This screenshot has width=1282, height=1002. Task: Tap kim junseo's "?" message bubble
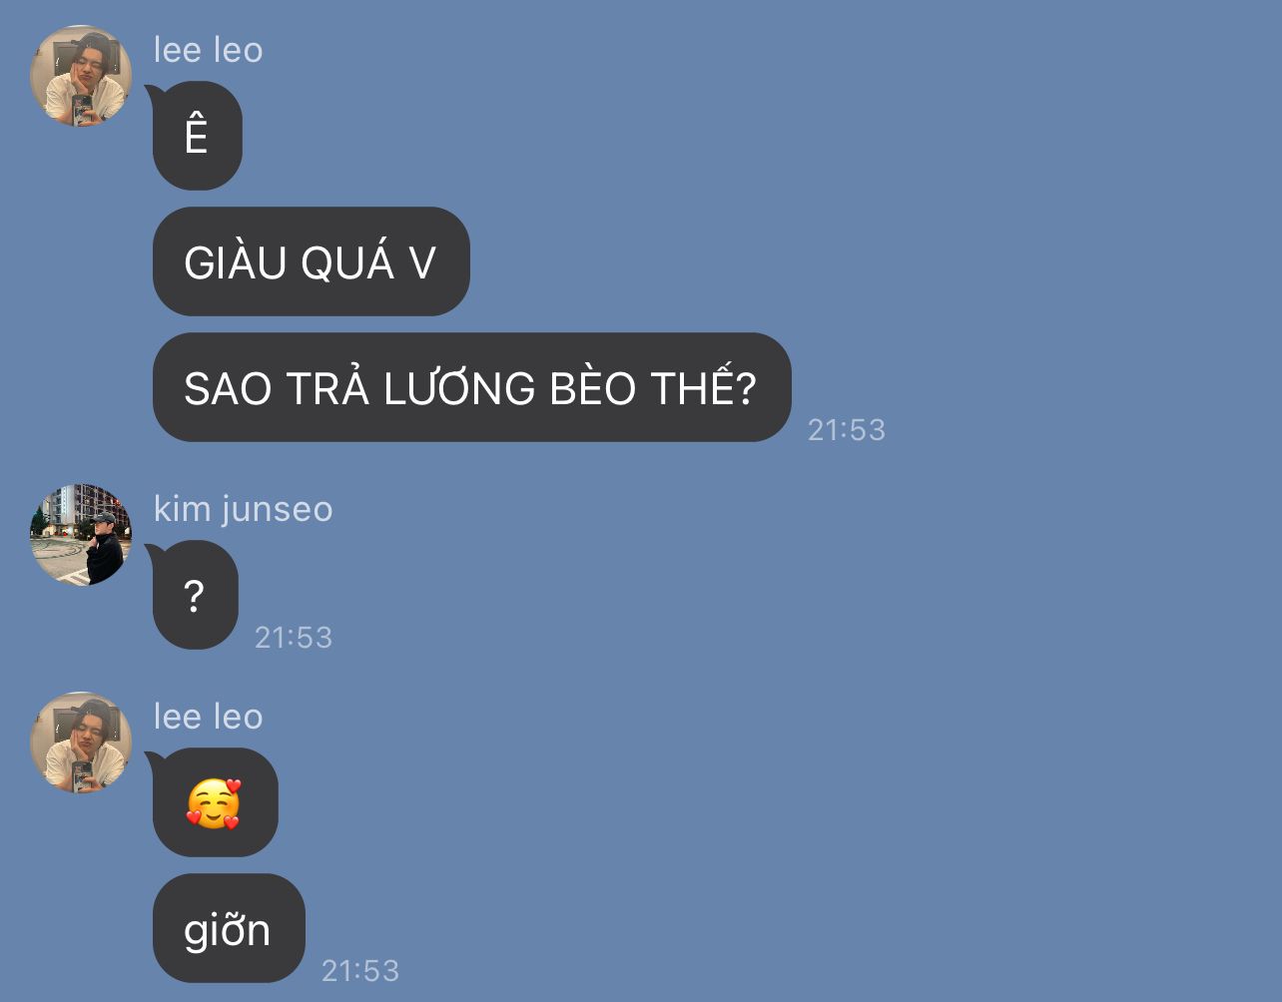click(x=195, y=595)
